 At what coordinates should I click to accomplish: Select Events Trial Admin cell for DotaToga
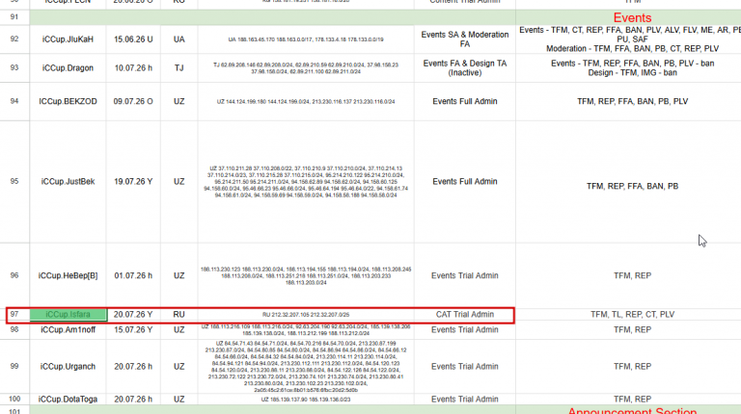pyautogui.click(x=465, y=399)
